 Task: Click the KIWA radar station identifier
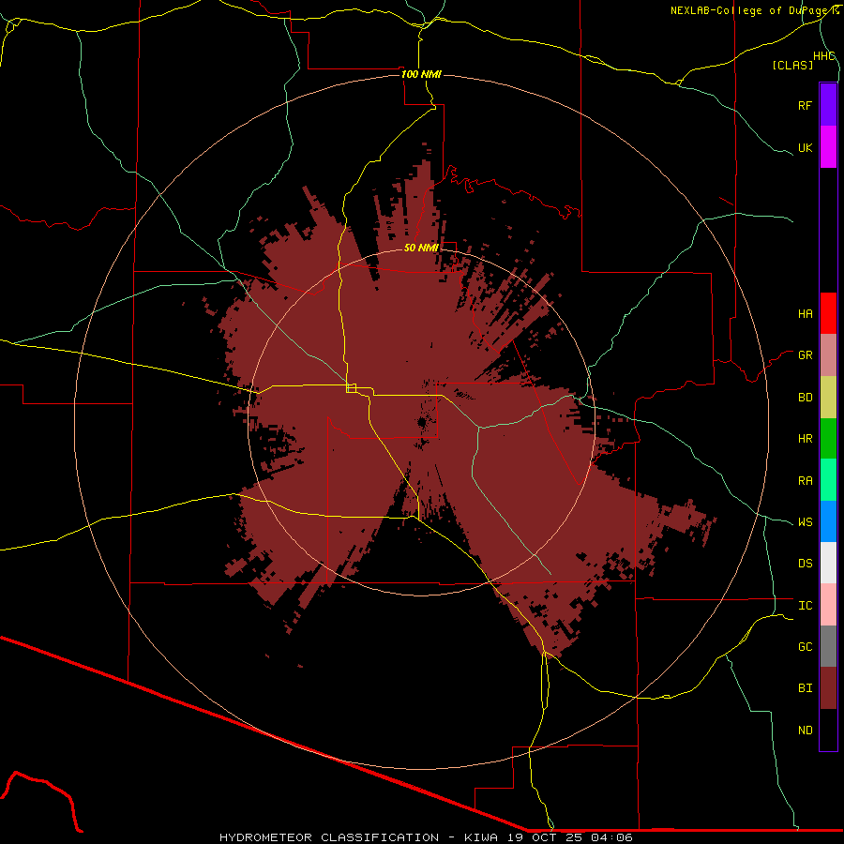coord(481,837)
